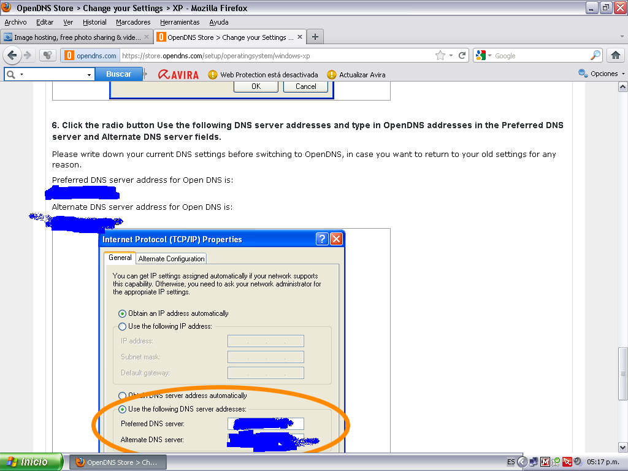This screenshot has height=471, width=628.
Task: Click Actualizar Avira text
Action: click(x=362, y=75)
